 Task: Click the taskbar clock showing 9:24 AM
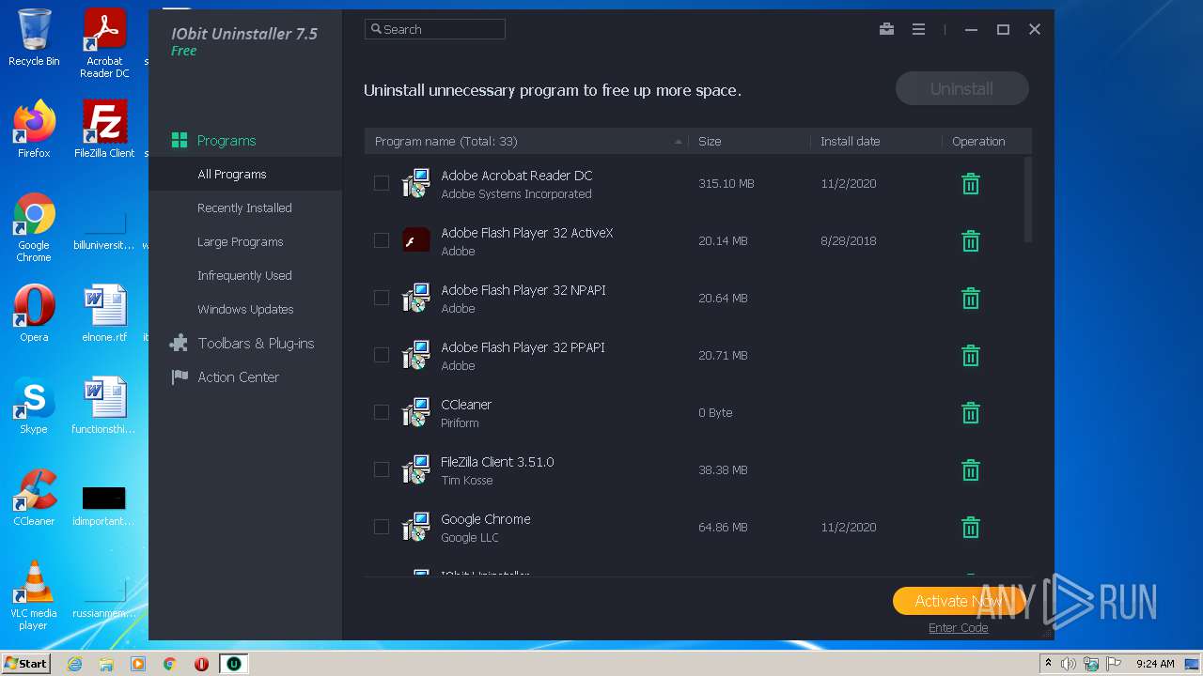pyautogui.click(x=1155, y=664)
